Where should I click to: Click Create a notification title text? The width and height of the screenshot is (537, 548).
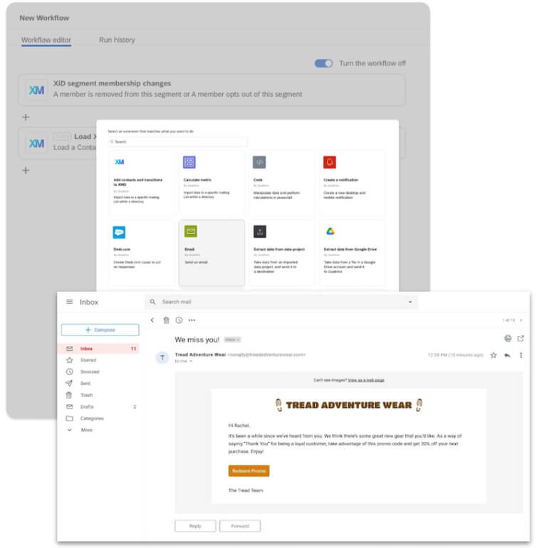click(x=340, y=179)
